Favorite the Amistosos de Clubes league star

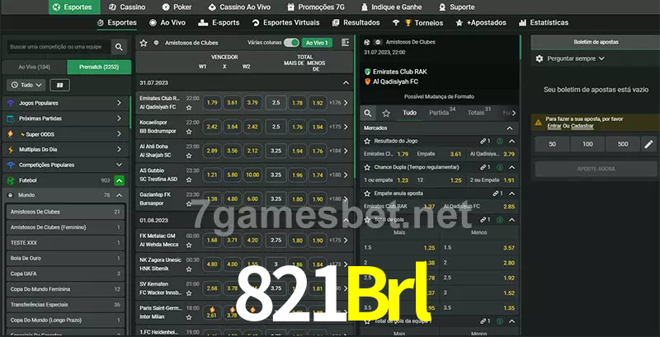[x=144, y=42]
